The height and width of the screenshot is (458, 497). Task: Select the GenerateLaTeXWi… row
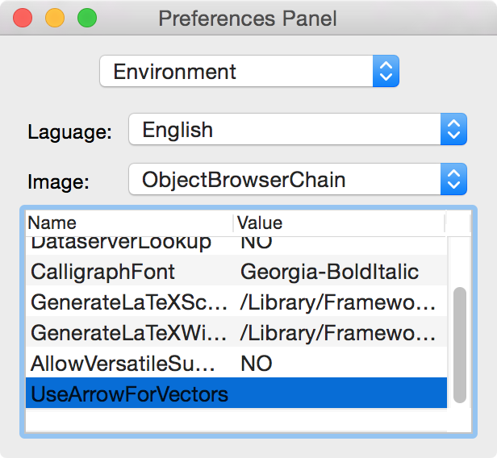[x=236, y=332]
